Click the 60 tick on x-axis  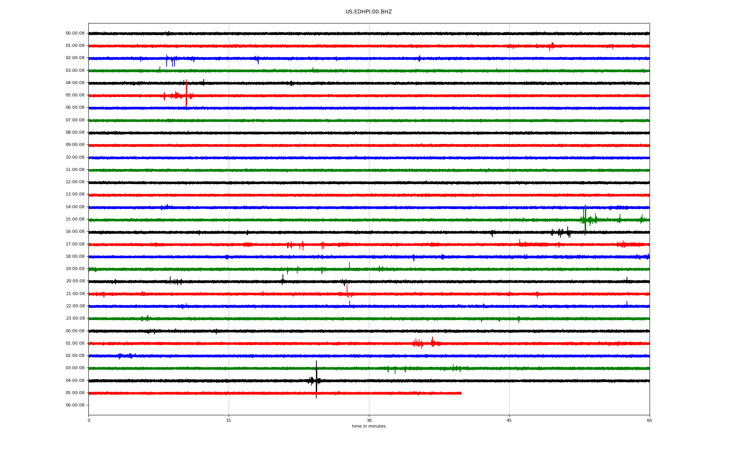tap(649, 420)
